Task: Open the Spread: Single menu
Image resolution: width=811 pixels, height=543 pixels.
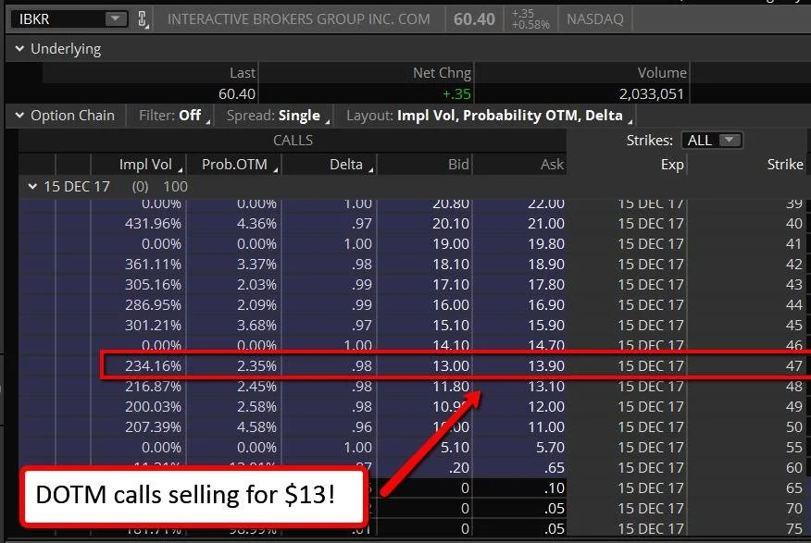Action: coord(277,116)
